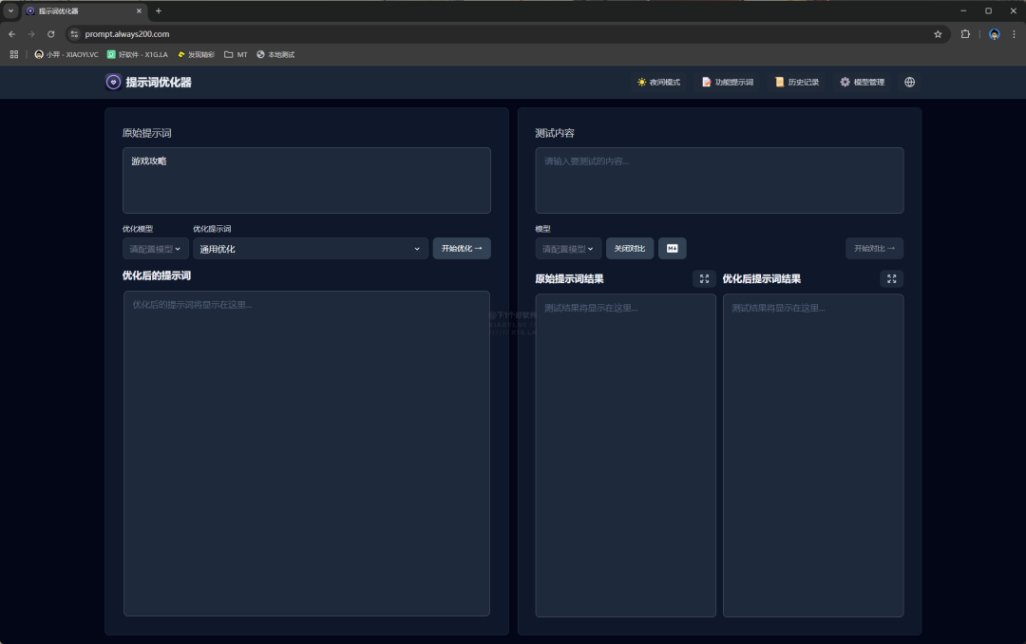This screenshot has width=1026, height=644.
Task: Expand the 原始提示词结果 panel to fullscreen
Action: point(704,279)
